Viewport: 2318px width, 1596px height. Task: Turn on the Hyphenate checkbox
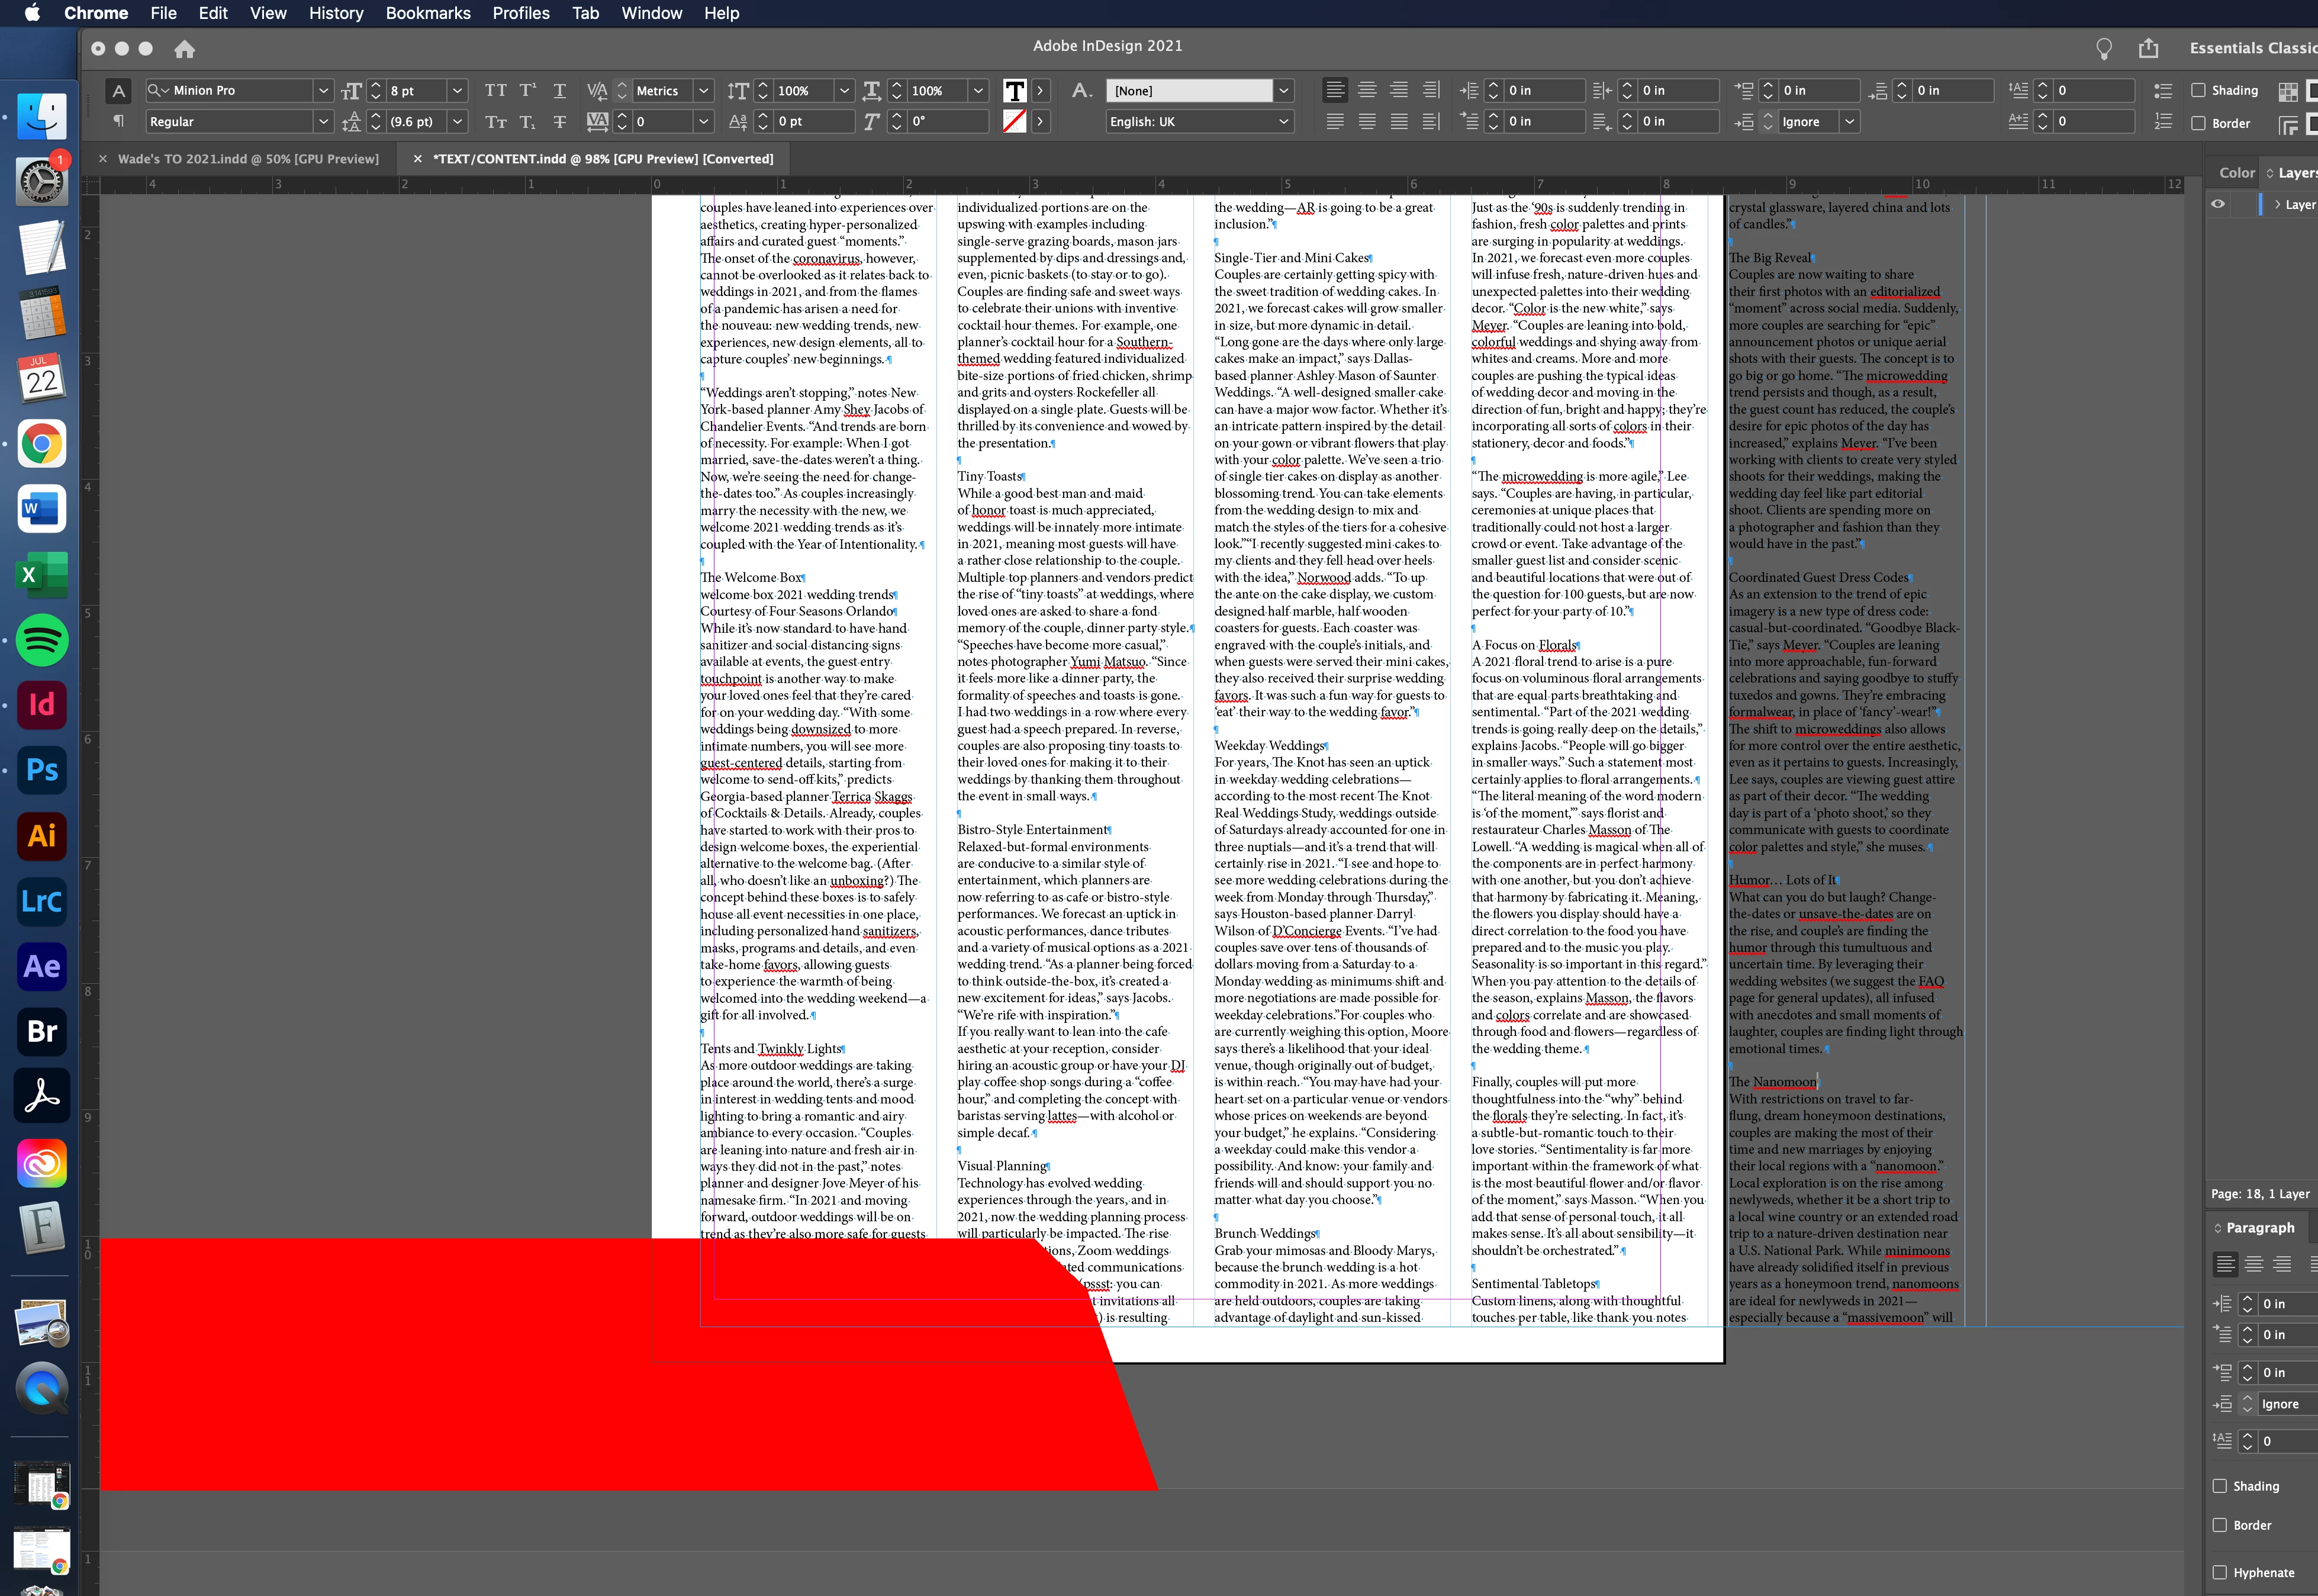[x=2220, y=1572]
